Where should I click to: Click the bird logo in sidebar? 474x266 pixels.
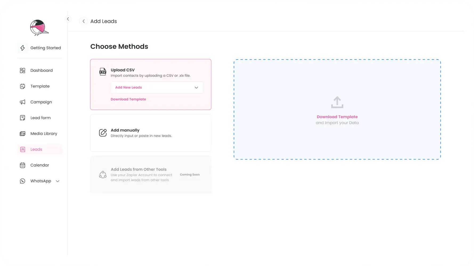(x=39, y=28)
